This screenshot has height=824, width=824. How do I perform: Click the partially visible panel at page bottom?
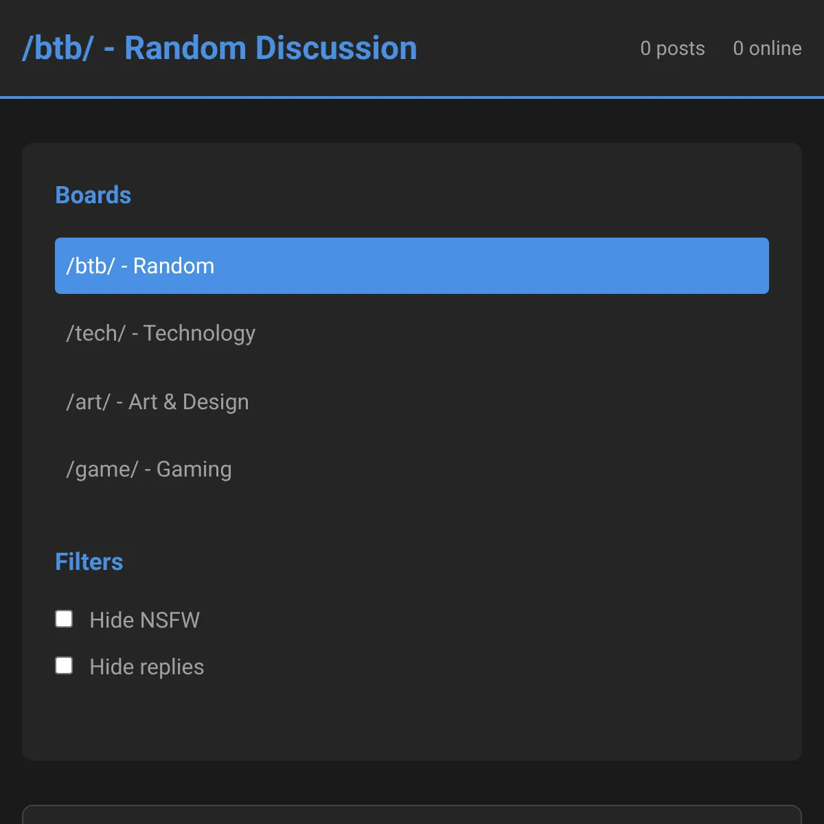412,814
